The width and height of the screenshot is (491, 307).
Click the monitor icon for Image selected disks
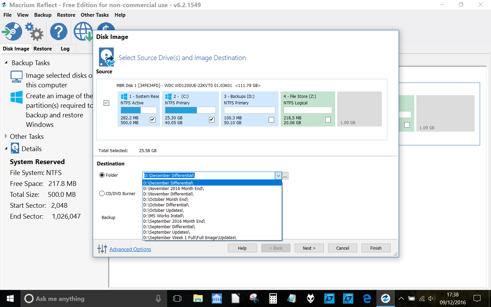click(x=16, y=77)
